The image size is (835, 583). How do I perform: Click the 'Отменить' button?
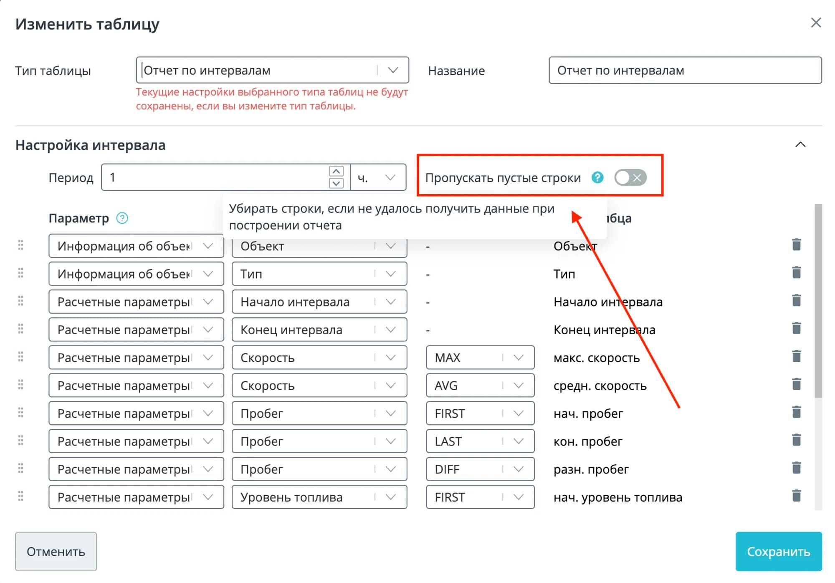pos(56,551)
